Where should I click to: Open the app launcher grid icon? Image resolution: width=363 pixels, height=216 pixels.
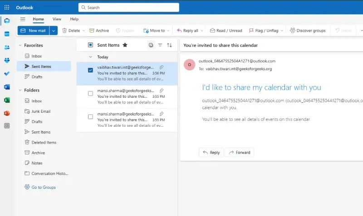click(x=7, y=7)
